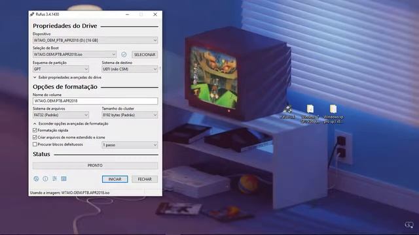Enable Procurar blocos defeituosos checkbox
Screen dimensions: 419x235
(x=35, y=144)
